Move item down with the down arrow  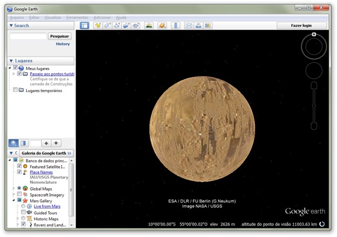[56, 143]
